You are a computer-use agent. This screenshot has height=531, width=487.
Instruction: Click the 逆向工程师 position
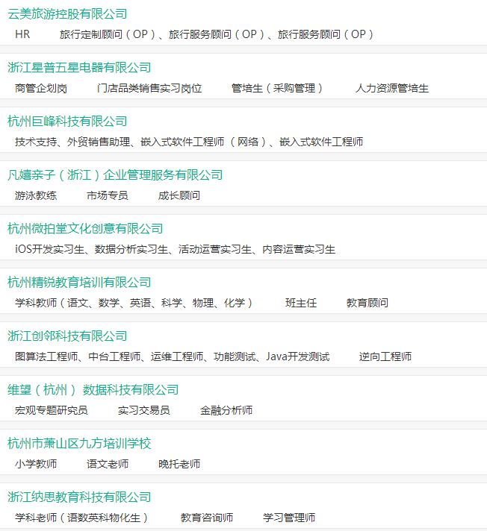[385, 356]
